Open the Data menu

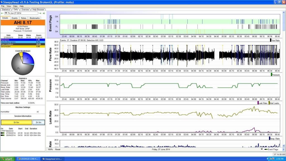[x=15, y=6]
